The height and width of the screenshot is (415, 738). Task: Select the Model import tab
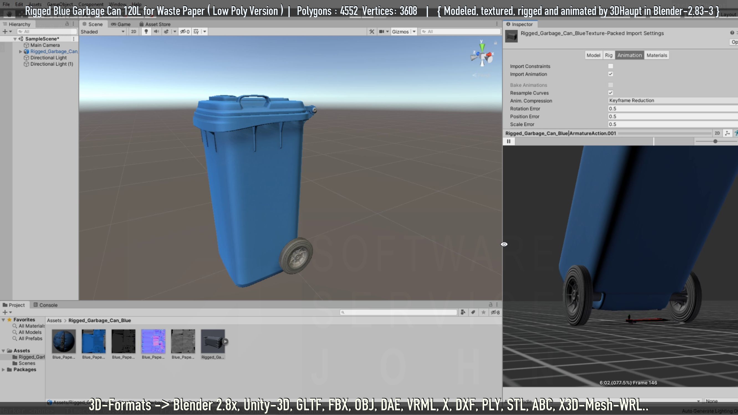point(593,55)
